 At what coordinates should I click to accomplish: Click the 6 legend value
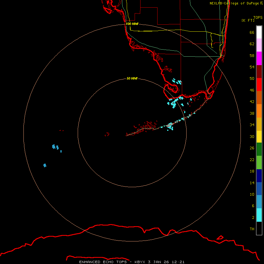pyautogui.click(x=253, y=206)
